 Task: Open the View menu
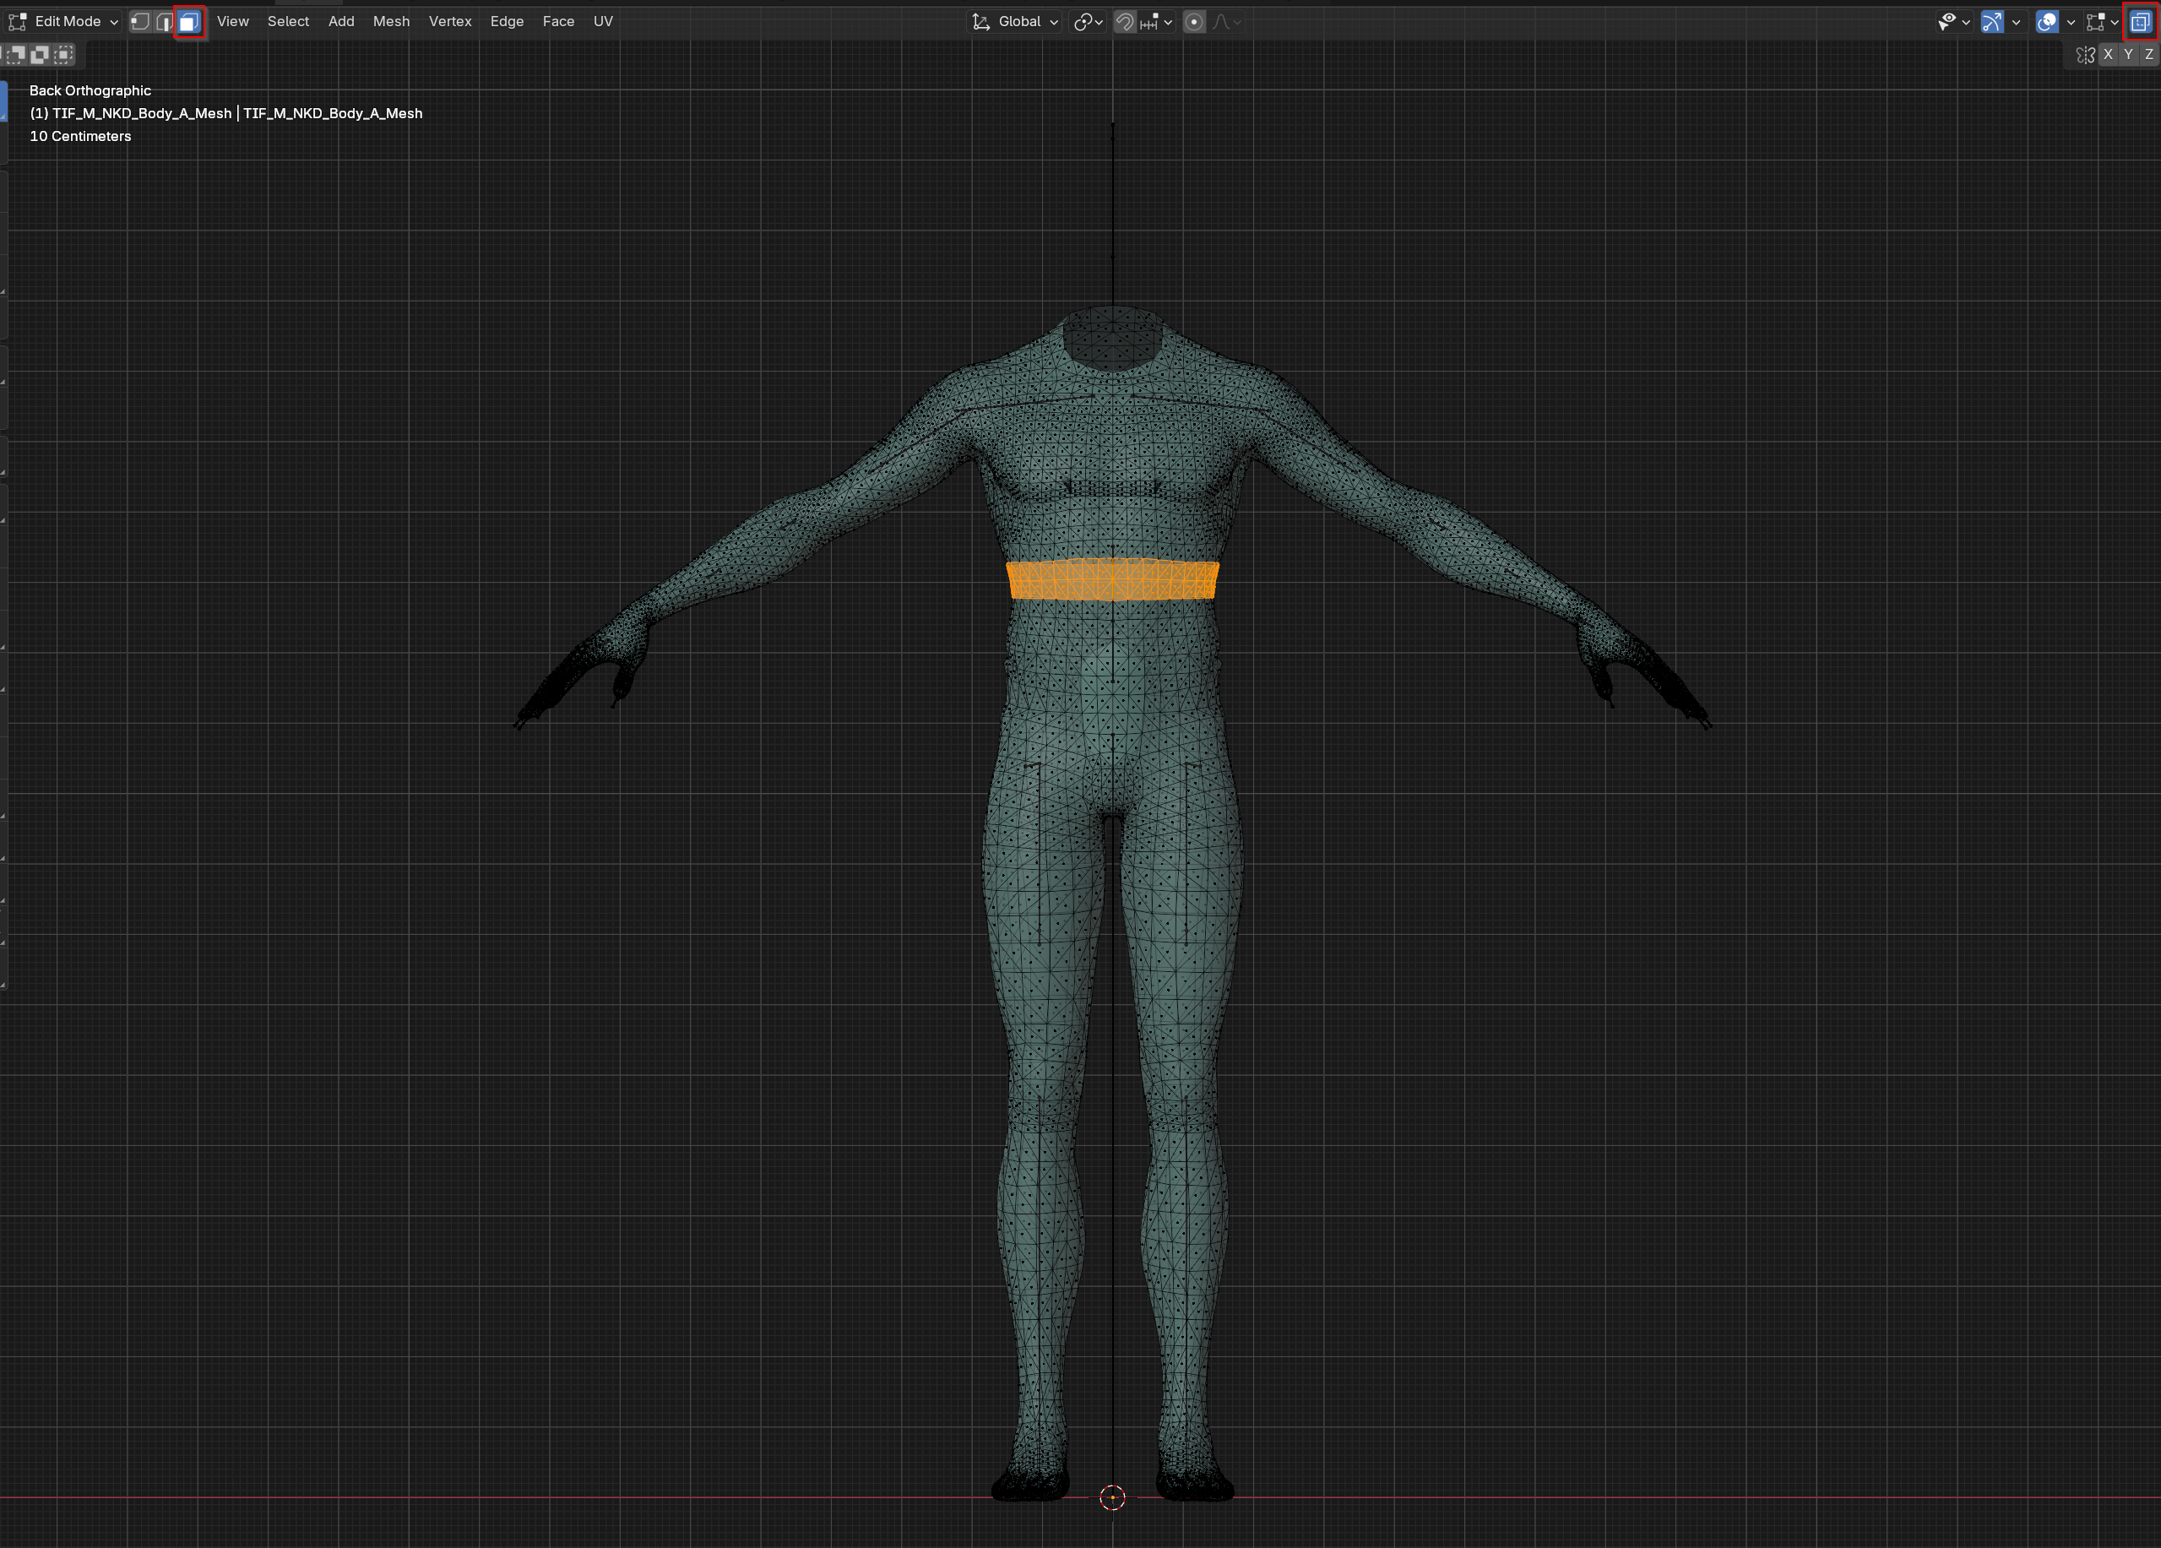point(232,21)
